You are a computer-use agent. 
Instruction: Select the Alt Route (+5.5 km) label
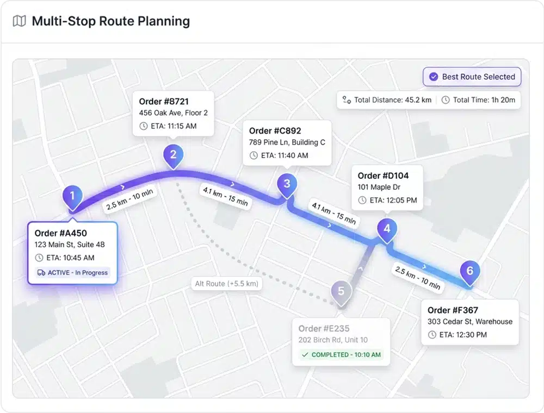[227, 283]
